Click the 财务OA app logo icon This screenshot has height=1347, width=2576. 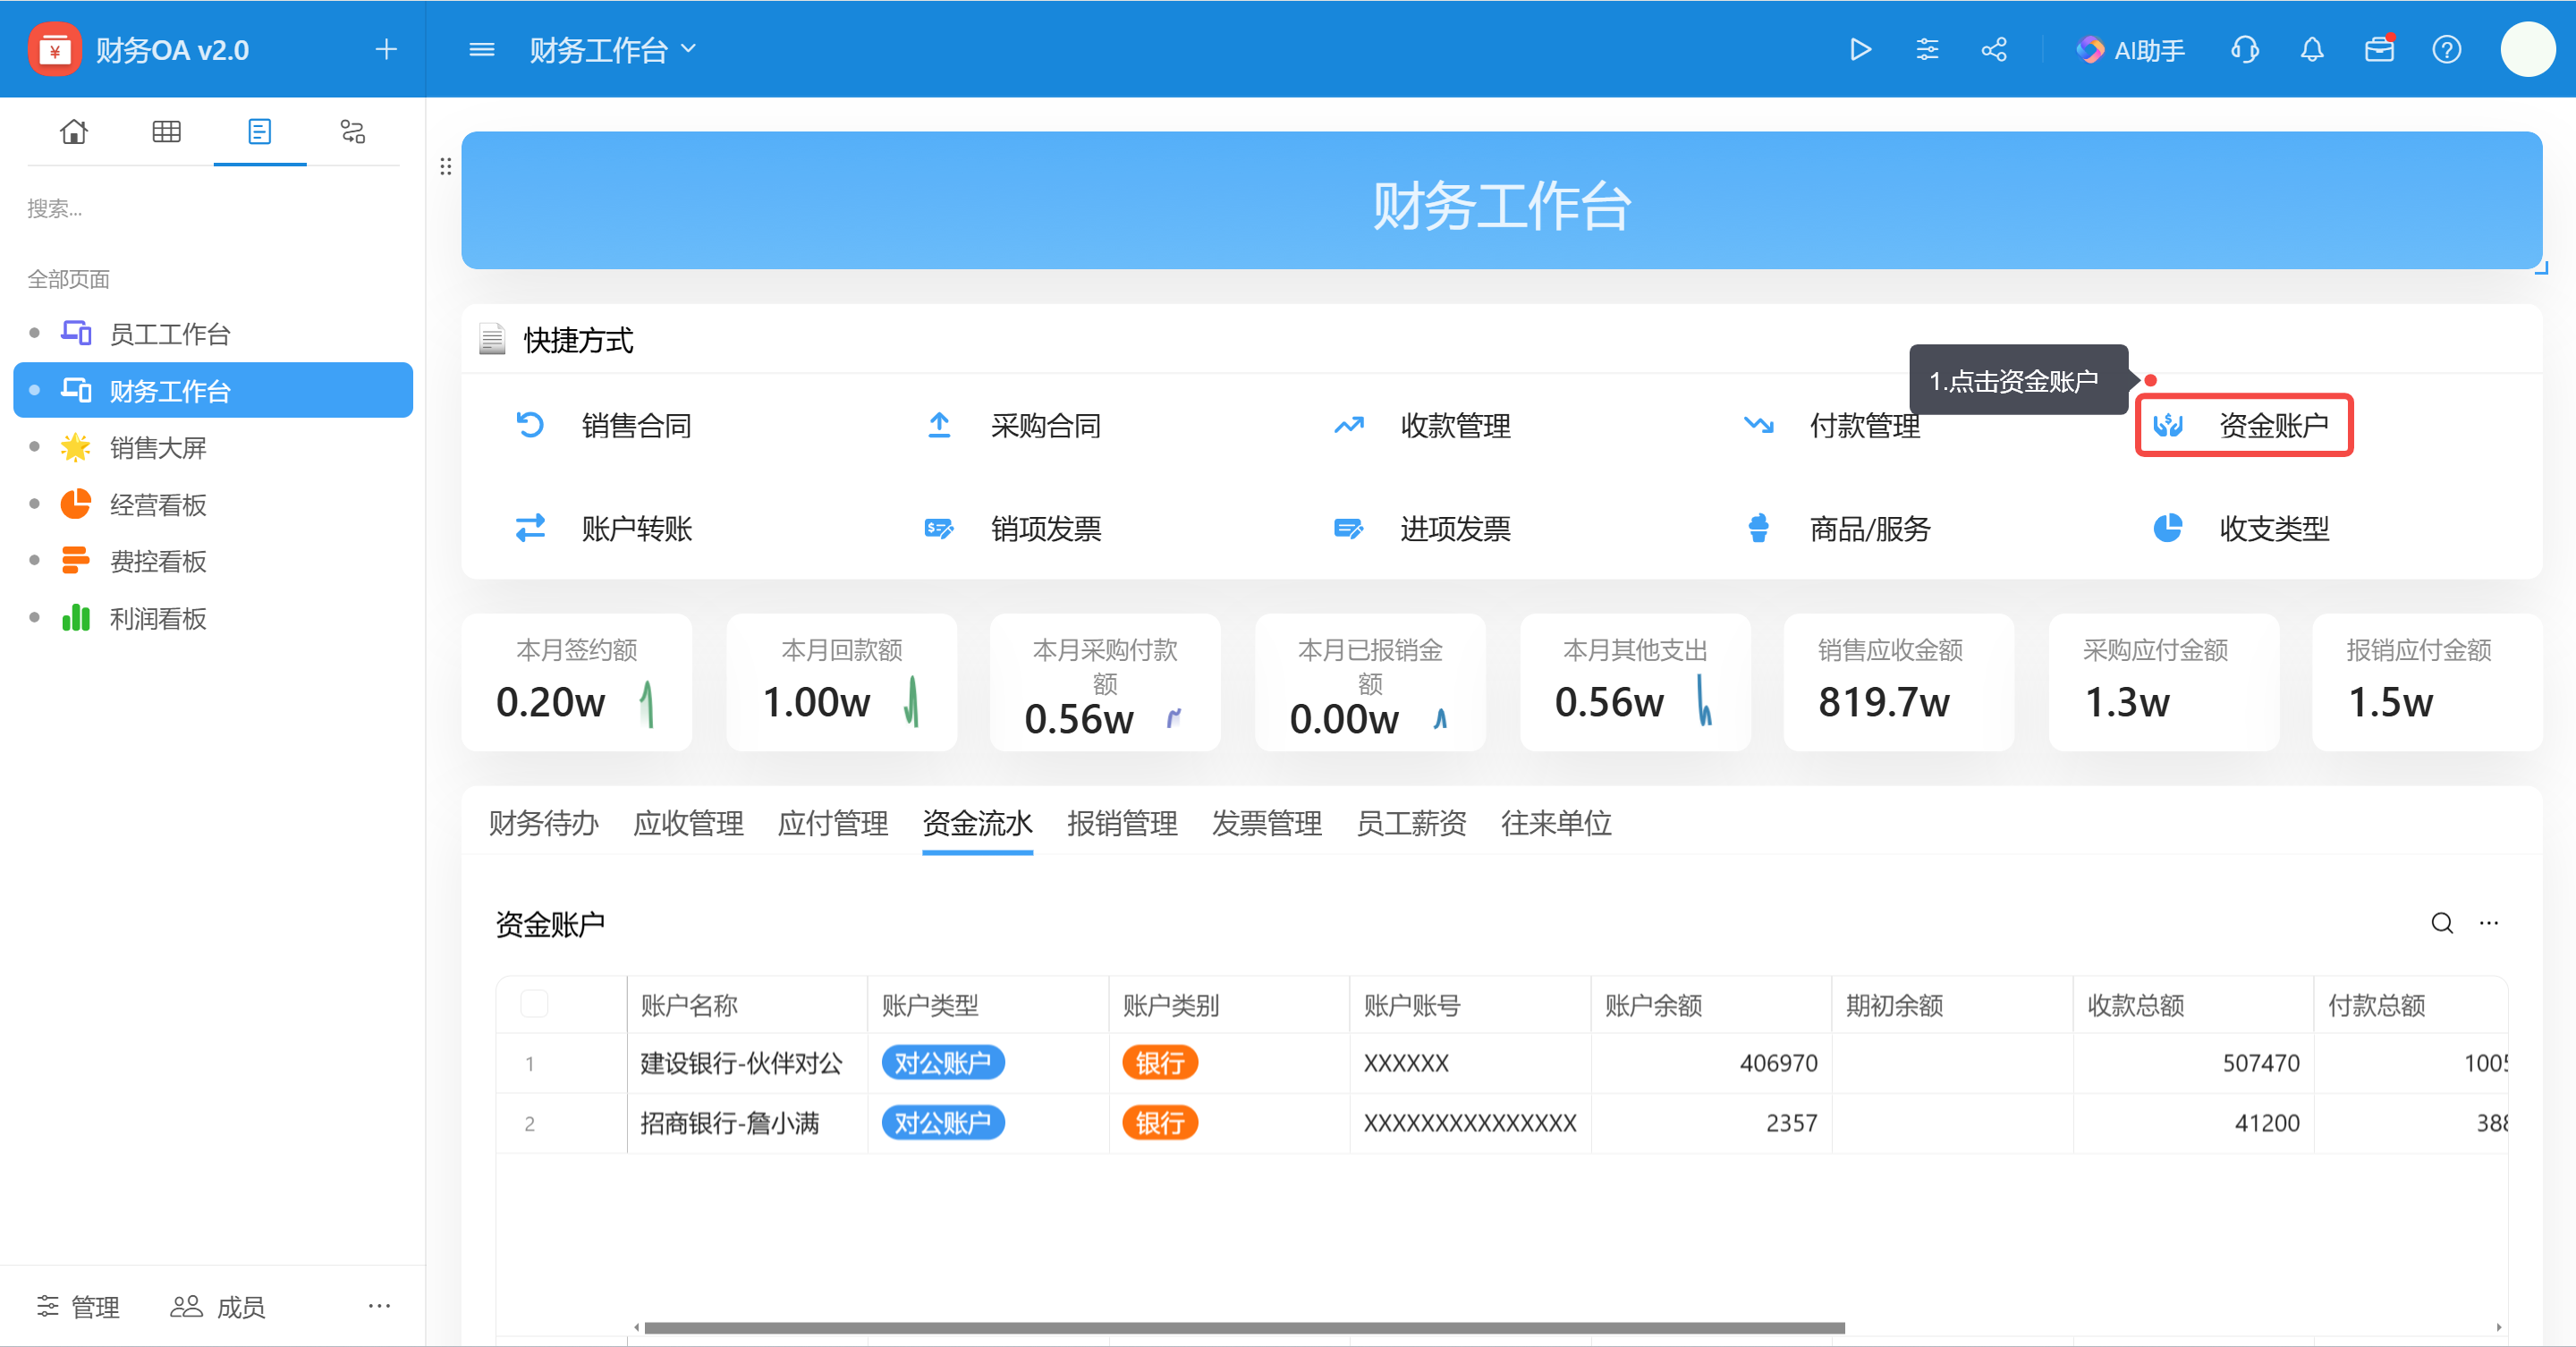click(x=54, y=49)
